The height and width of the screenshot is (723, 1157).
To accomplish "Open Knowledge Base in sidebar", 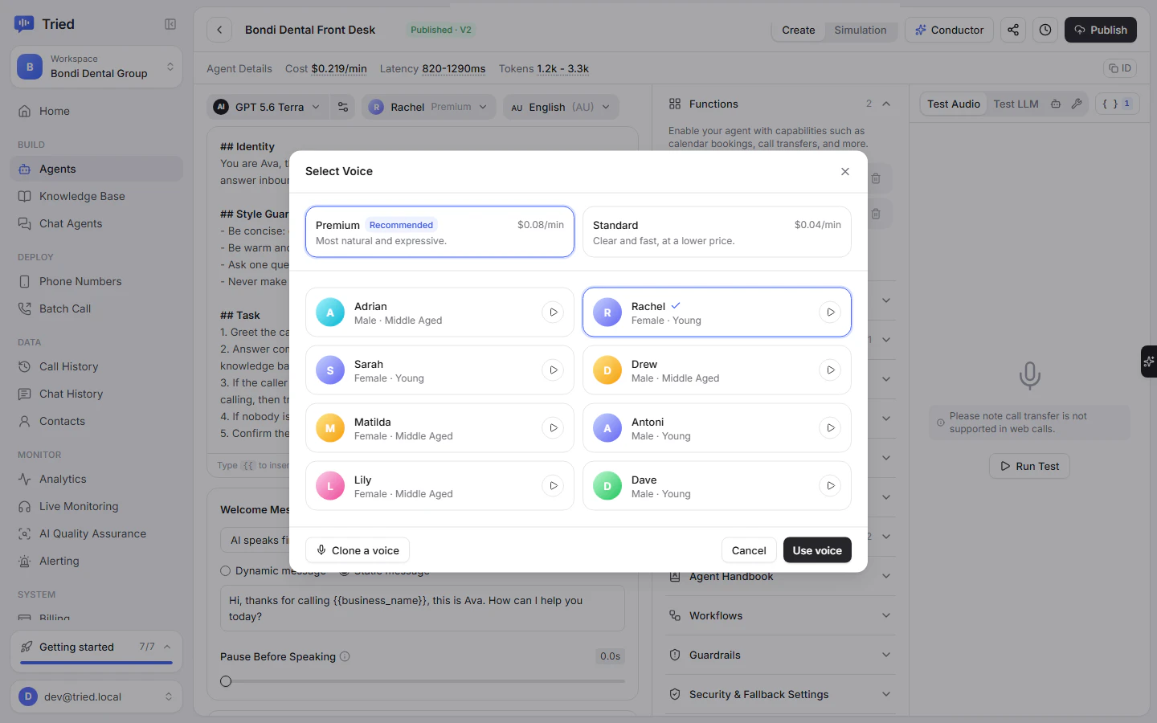I will 96,196.
